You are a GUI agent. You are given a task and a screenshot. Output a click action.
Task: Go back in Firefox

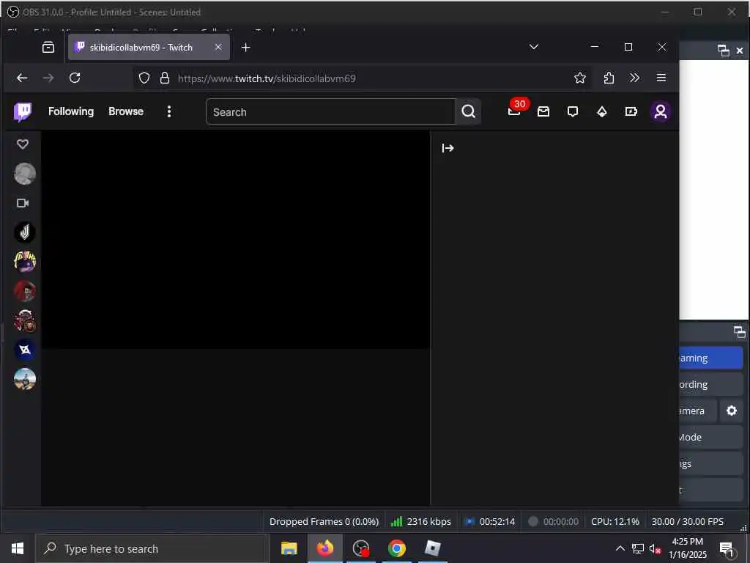tap(22, 78)
